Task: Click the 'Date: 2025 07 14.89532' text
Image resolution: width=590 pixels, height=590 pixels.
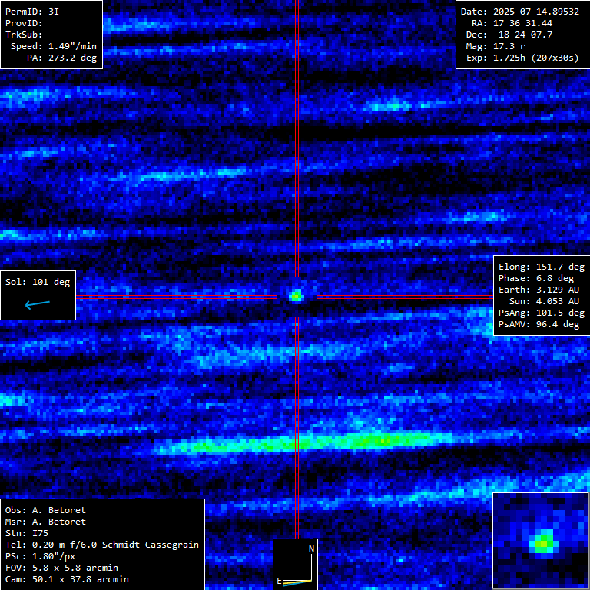Action: click(520, 12)
